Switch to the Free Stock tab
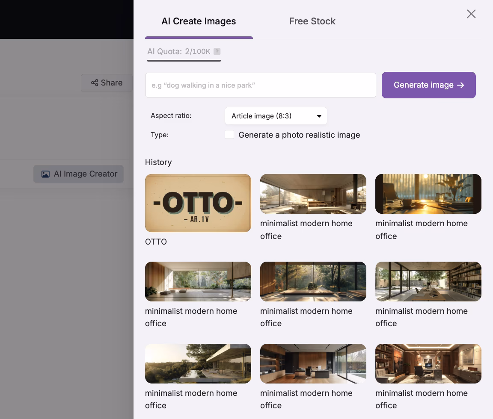 [312, 21]
